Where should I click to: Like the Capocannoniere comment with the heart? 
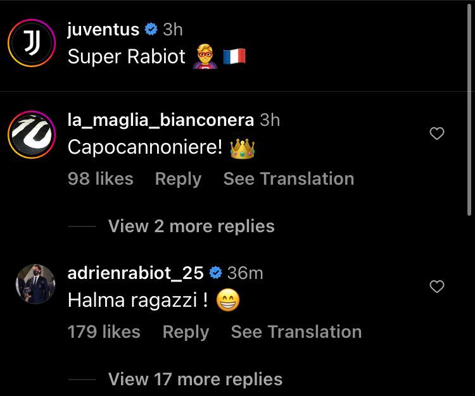pyautogui.click(x=437, y=133)
